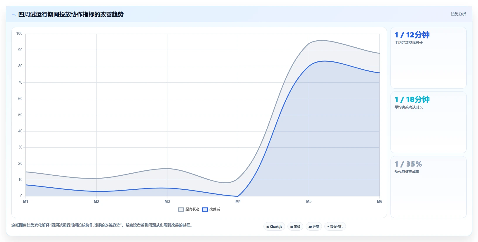The image size is (478, 242).
Task: Click the 平均决策确认时长 label
Action: tap(409, 107)
